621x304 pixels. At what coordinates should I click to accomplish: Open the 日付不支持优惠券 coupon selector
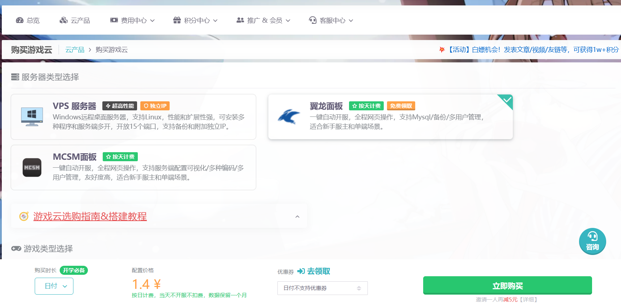click(x=322, y=288)
